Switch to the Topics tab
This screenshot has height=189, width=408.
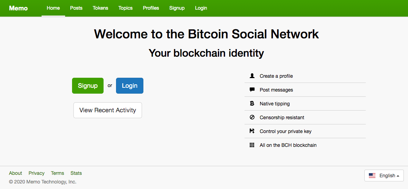(125, 8)
